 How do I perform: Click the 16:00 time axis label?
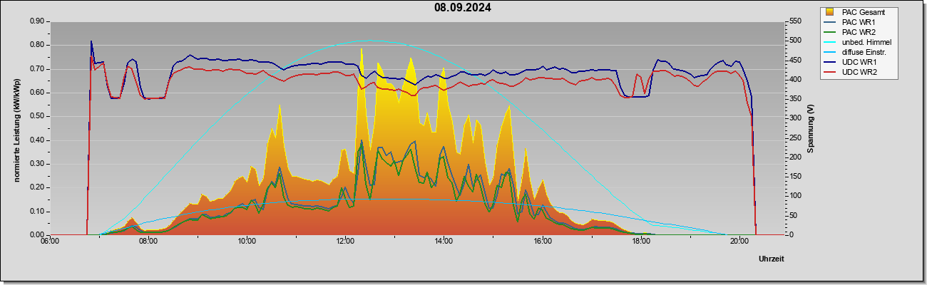click(x=542, y=241)
